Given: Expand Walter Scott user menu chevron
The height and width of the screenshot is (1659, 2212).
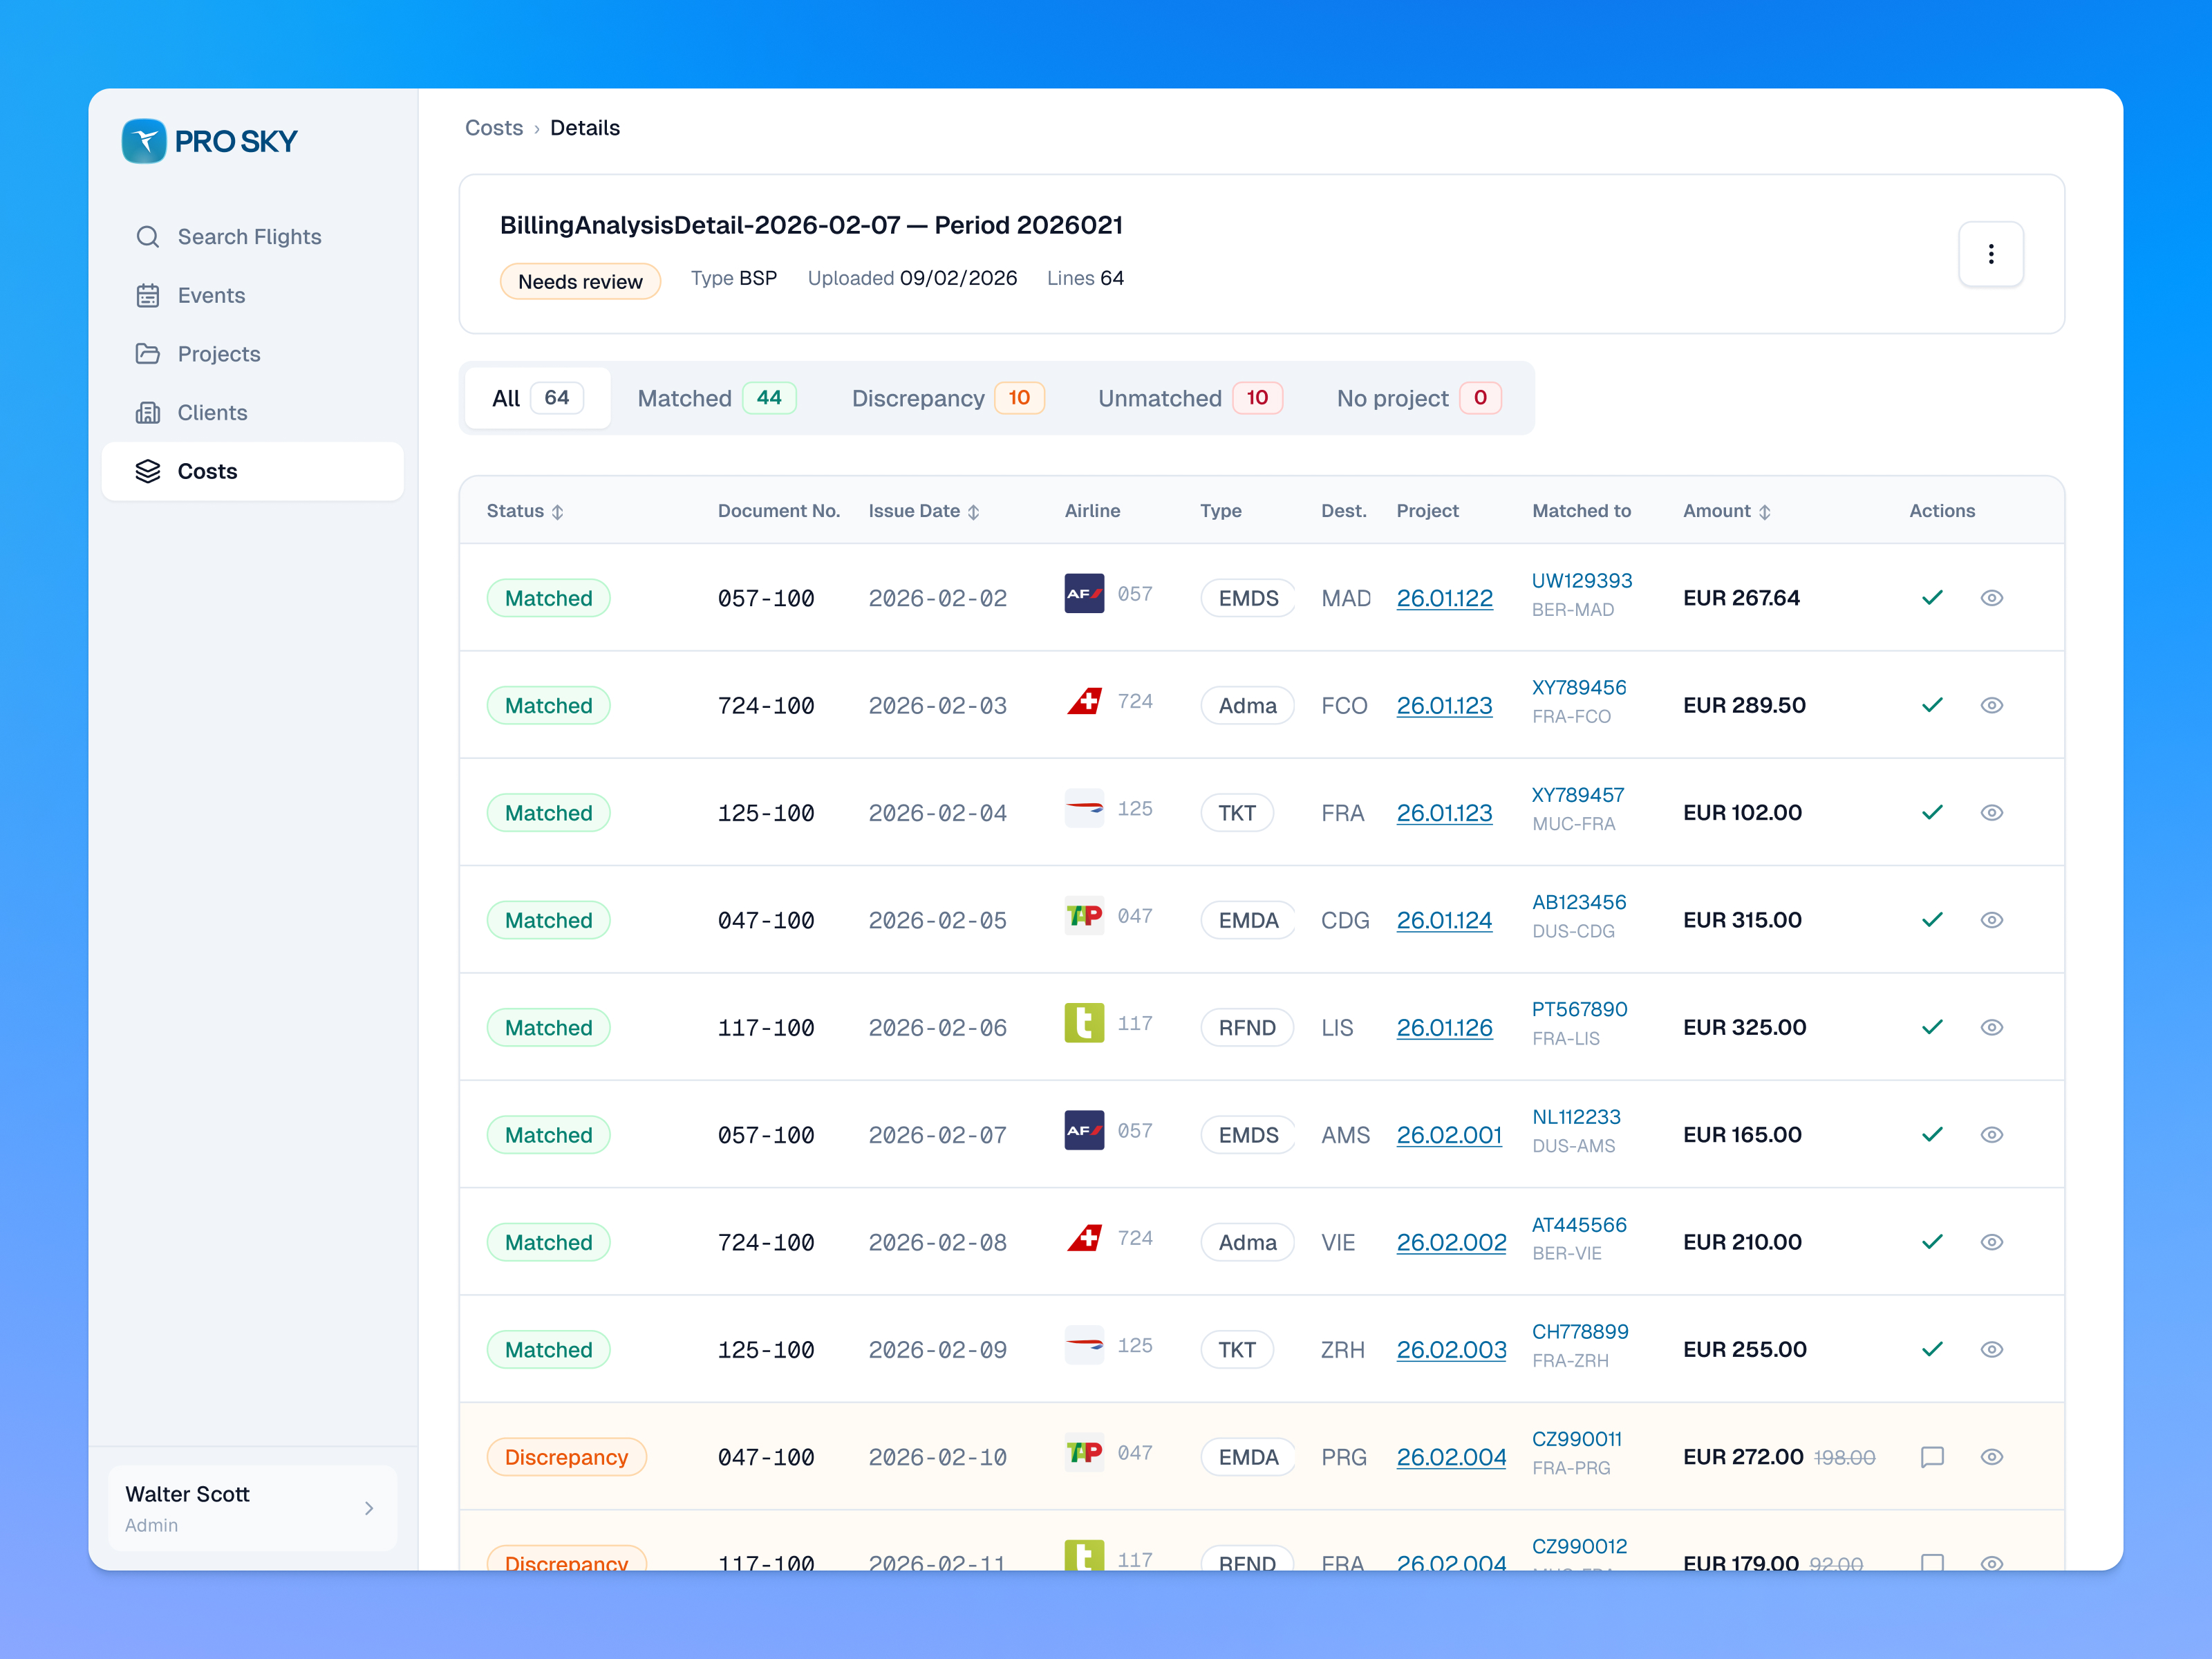Looking at the screenshot, I should tap(369, 1508).
